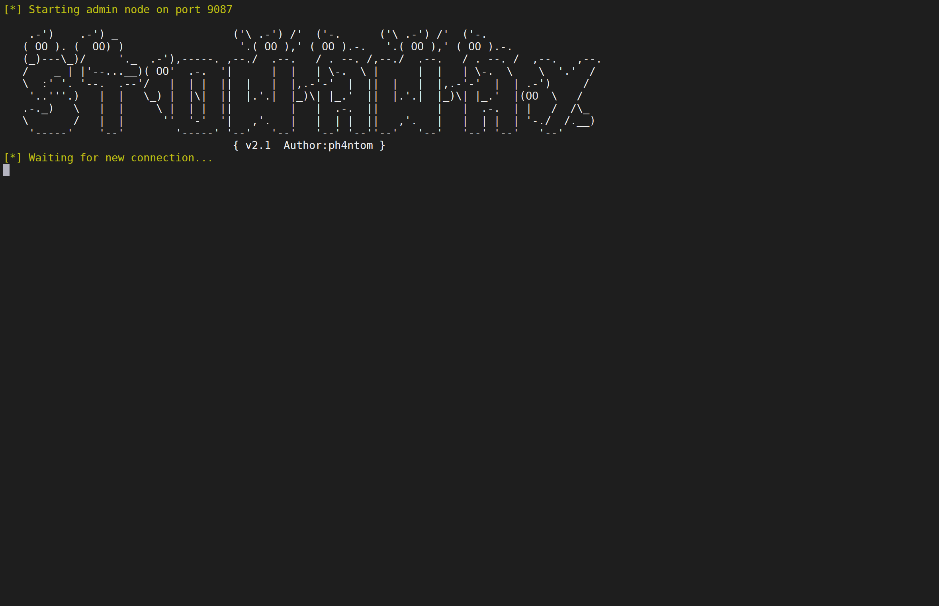This screenshot has width=939, height=606.
Task: Click the opening curly brace before v2.1
Action: pos(236,145)
